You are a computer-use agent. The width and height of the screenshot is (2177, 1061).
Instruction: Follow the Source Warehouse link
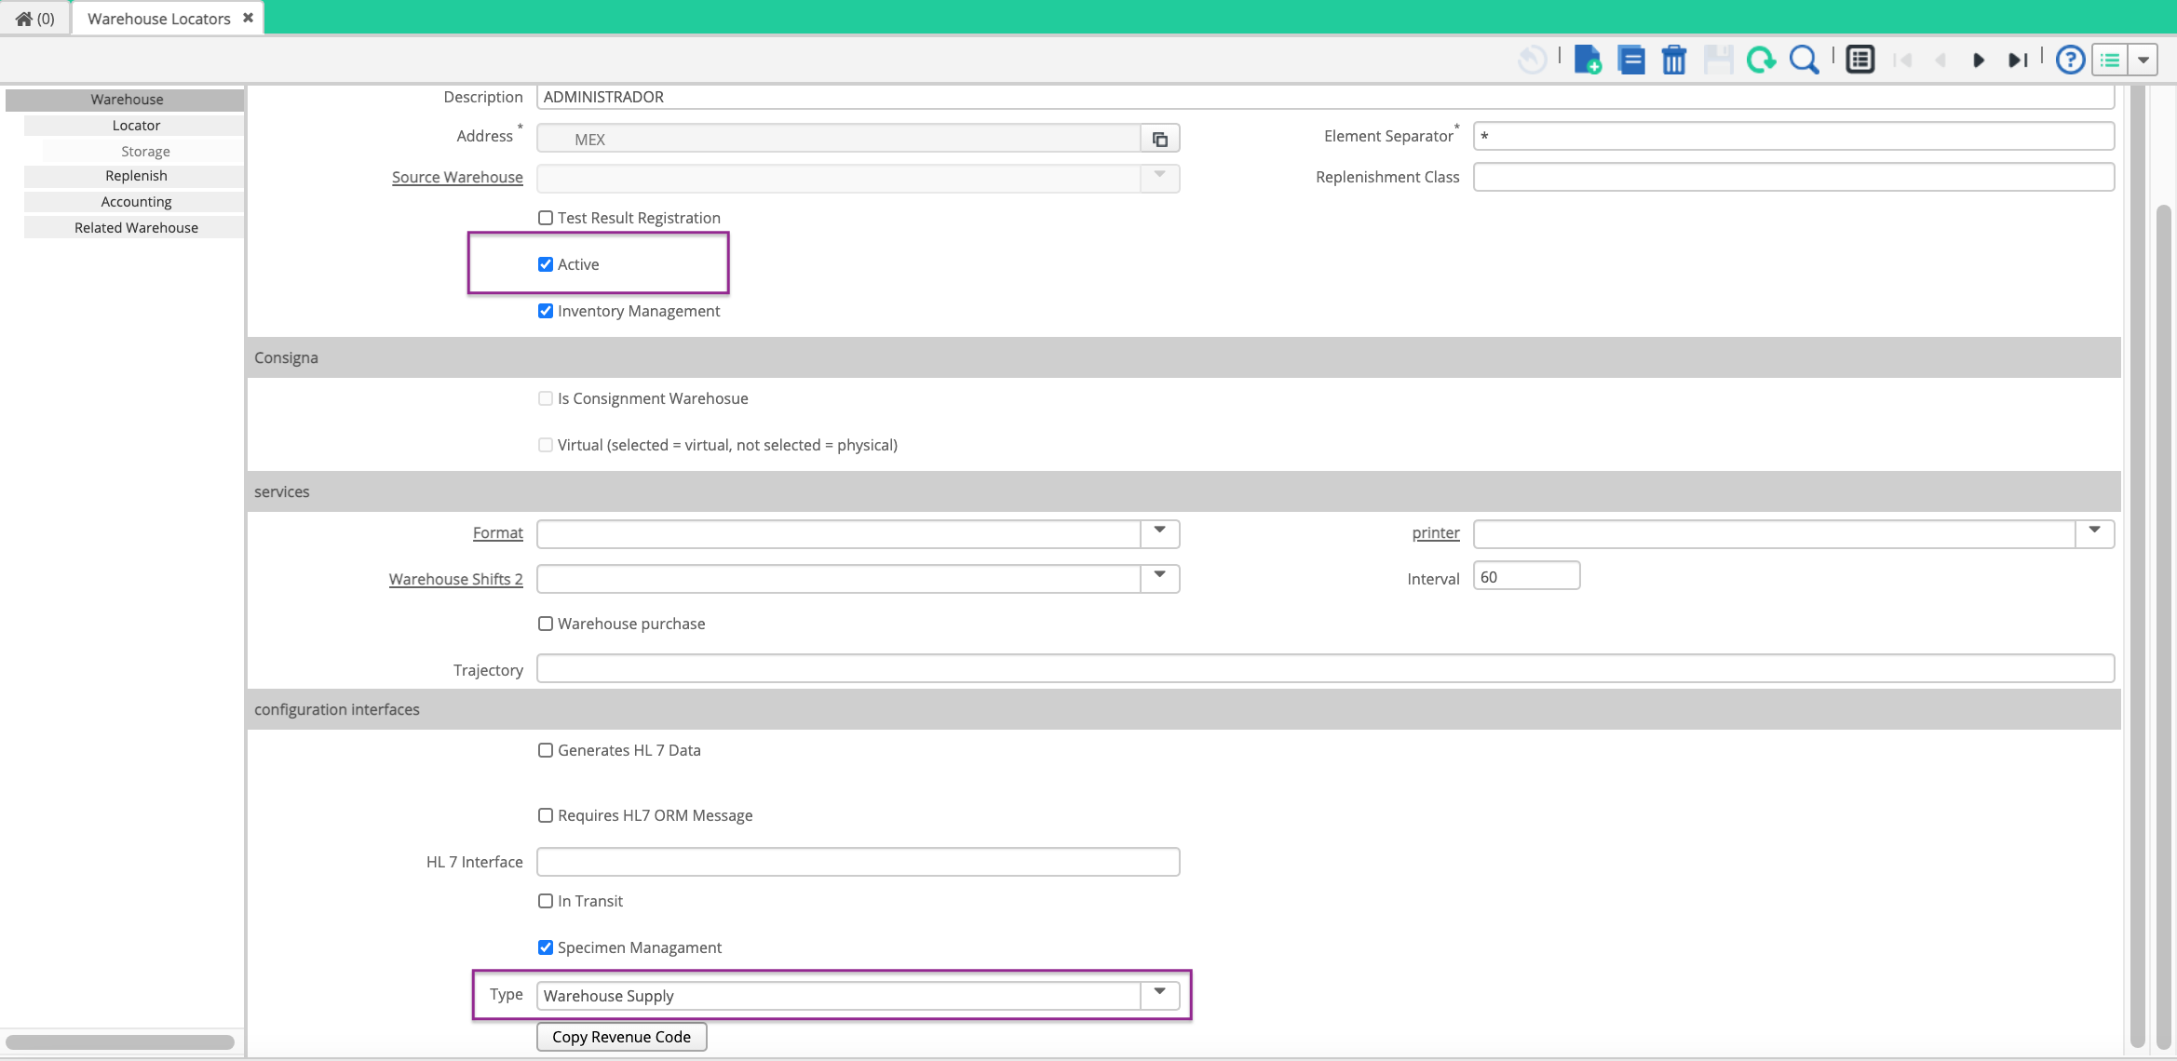pyautogui.click(x=457, y=177)
